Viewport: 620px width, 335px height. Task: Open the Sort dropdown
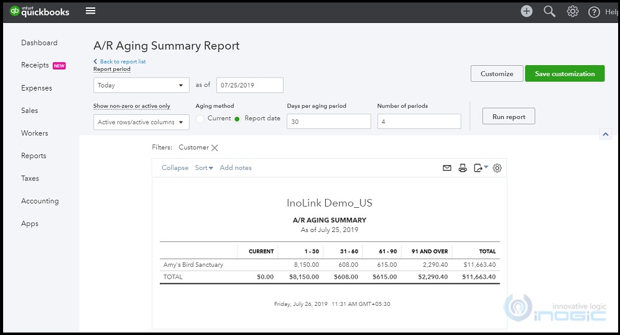203,167
